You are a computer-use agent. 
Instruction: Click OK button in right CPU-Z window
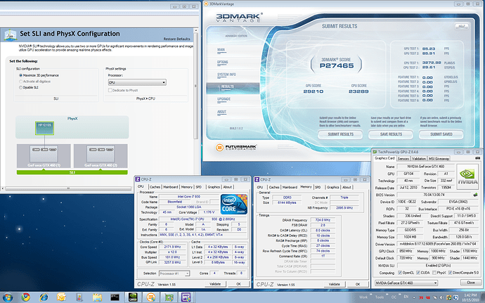tap(358, 284)
